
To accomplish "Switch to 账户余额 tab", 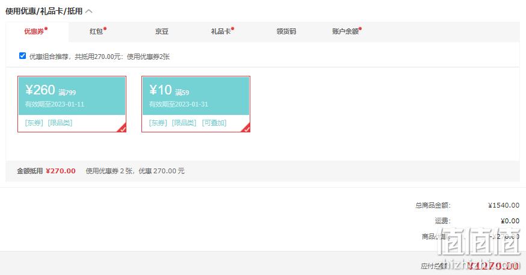I will [x=345, y=31].
